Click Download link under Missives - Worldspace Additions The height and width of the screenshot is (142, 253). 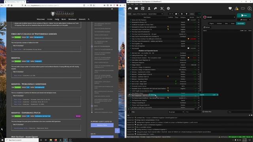[x=17, y=87]
